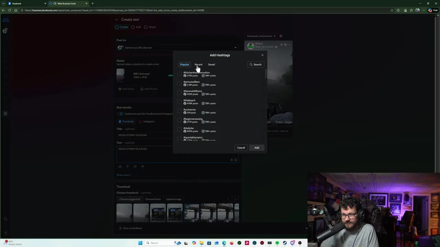The width and height of the screenshot is (440, 247).
Task: Click the emoji icon below text field
Action: 120,166
